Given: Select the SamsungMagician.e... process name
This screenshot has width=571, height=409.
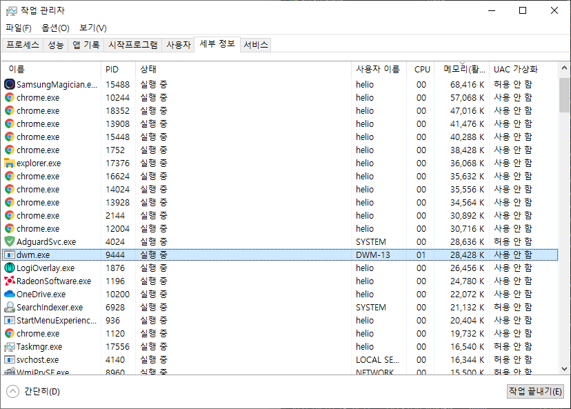Looking at the screenshot, I should point(57,85).
